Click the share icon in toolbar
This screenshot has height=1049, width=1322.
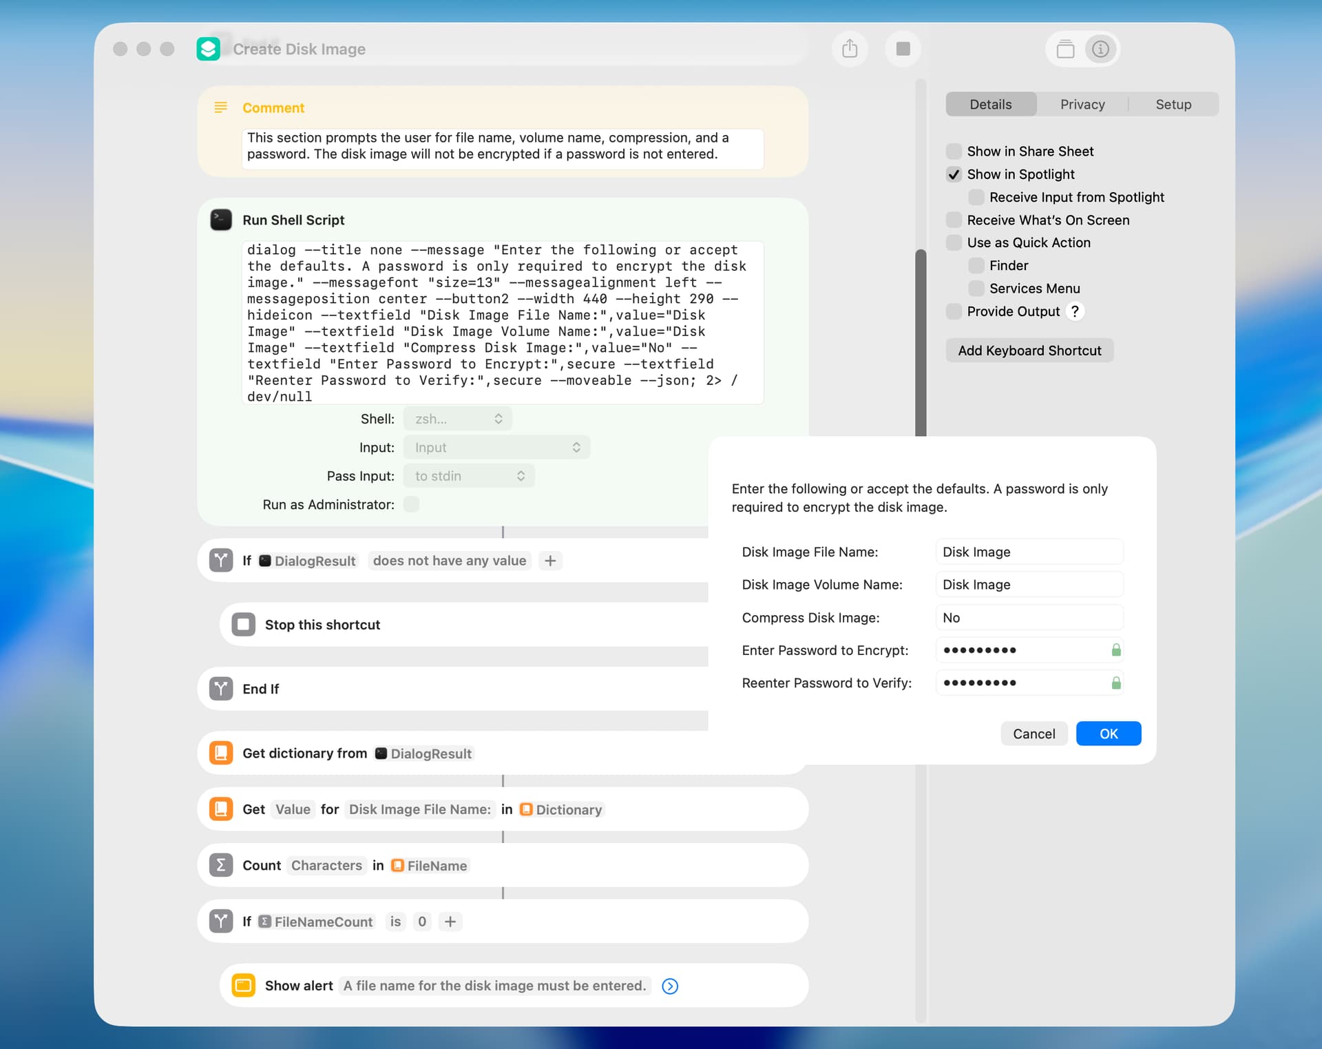click(x=850, y=49)
